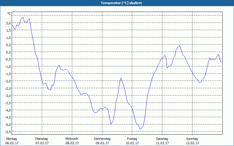Click the 2,0 y-axis label
The image size is (234, 146).
click(8, 23)
